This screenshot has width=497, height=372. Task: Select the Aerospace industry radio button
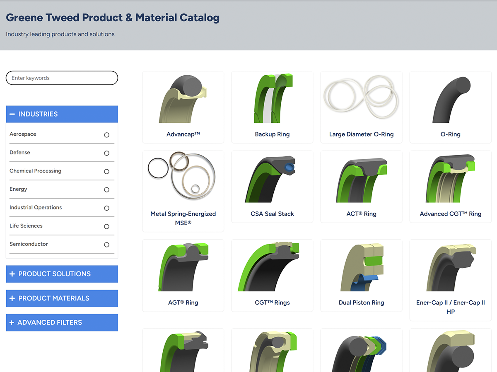(106, 135)
